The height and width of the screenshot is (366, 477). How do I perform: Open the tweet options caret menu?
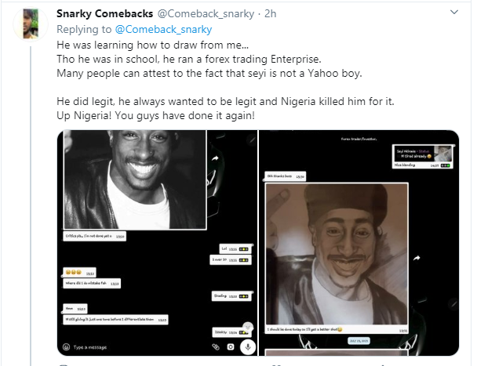(x=454, y=13)
